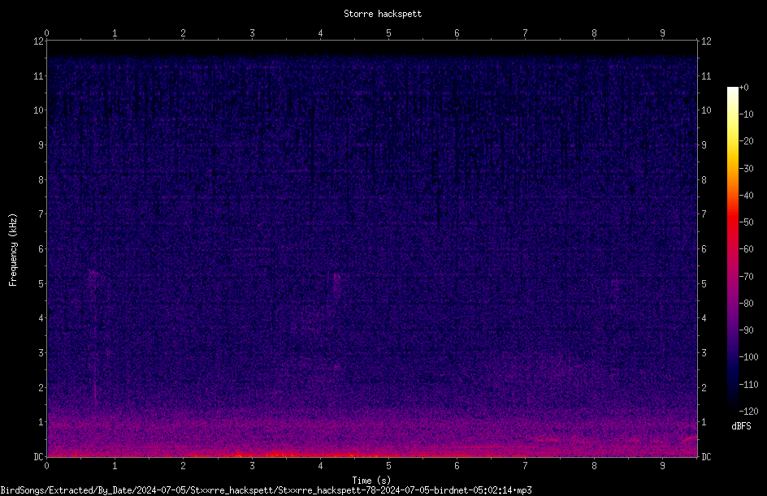Click the dBFS color scale bar
The image size is (767, 496).
click(732, 249)
